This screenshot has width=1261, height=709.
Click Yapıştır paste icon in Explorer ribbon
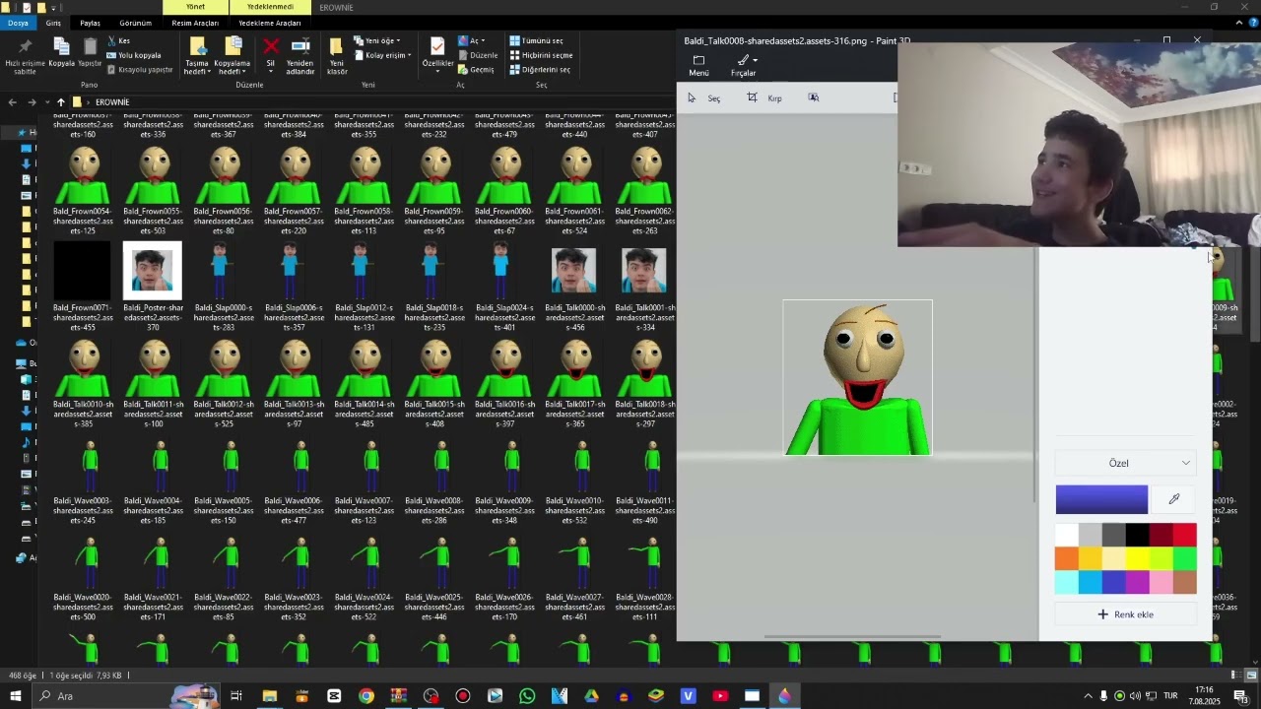tap(90, 53)
